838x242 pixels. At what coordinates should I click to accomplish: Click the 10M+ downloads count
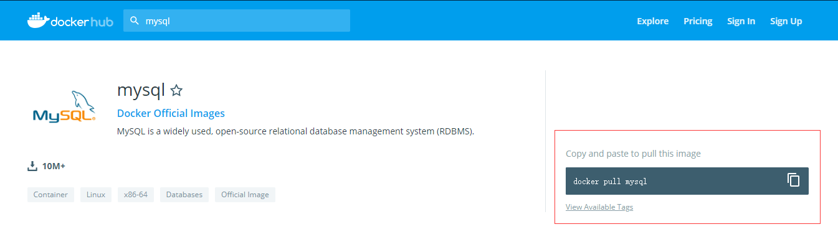pos(54,166)
